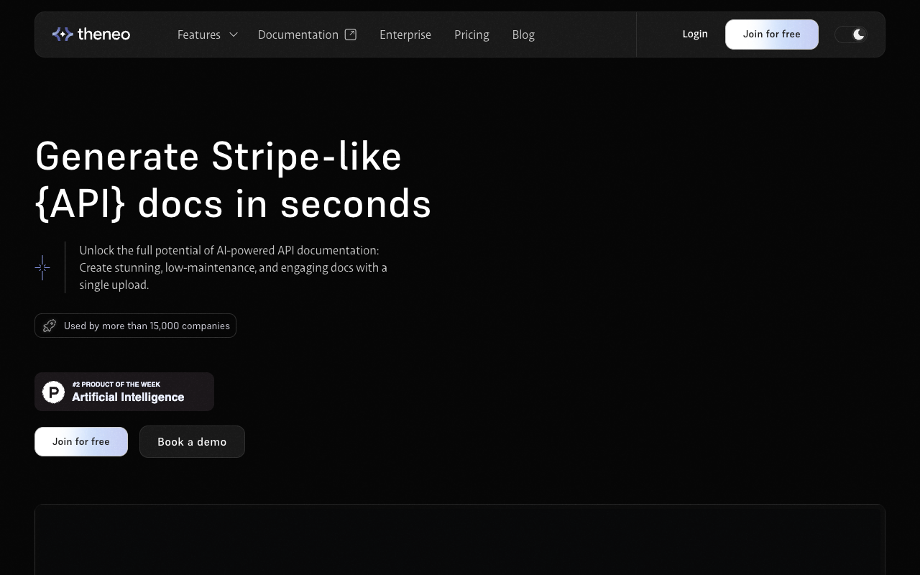Open the Pricing page

pyautogui.click(x=471, y=34)
